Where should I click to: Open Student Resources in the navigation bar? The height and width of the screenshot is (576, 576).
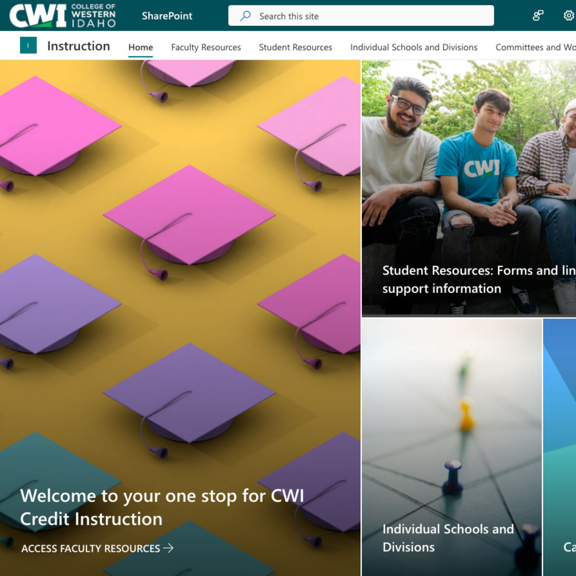tap(295, 47)
